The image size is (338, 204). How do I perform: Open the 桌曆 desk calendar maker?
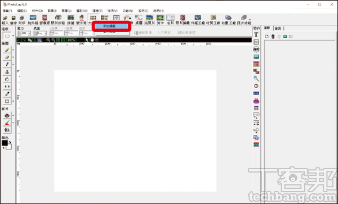tap(139, 20)
